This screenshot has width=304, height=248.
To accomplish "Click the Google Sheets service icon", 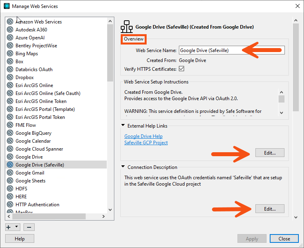I will [x=10, y=180].
